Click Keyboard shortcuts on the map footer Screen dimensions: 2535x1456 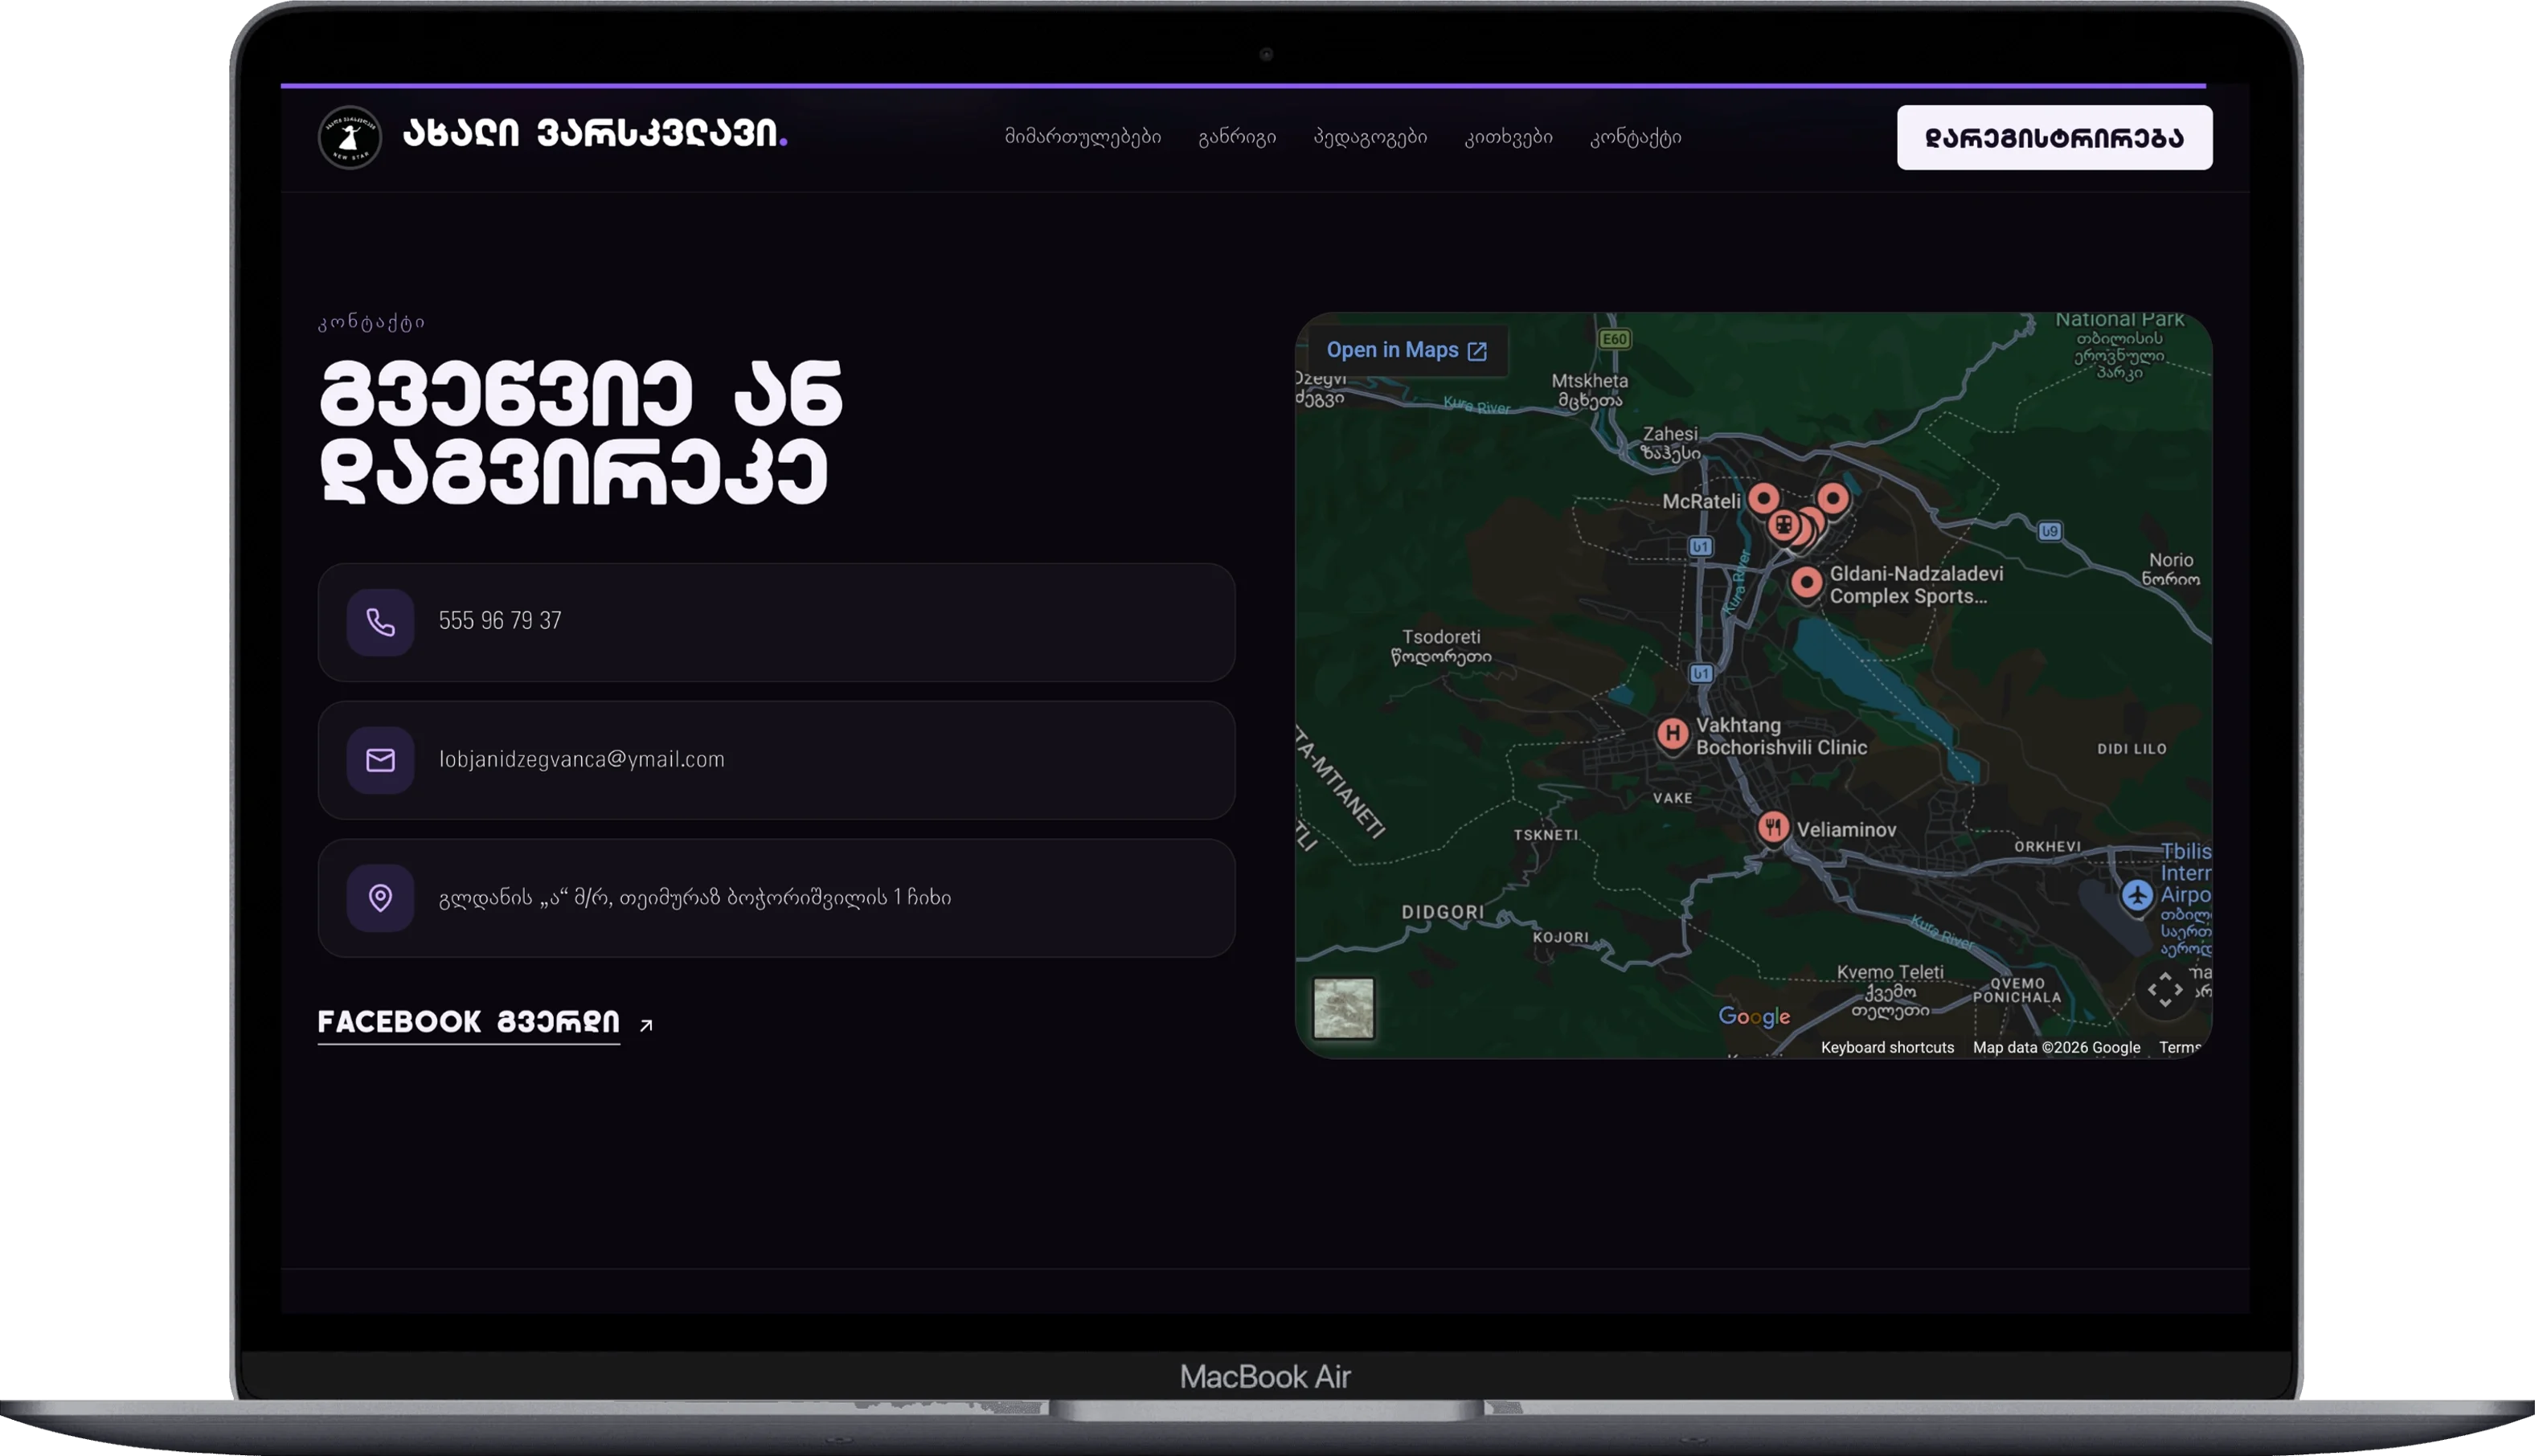[1887, 1047]
